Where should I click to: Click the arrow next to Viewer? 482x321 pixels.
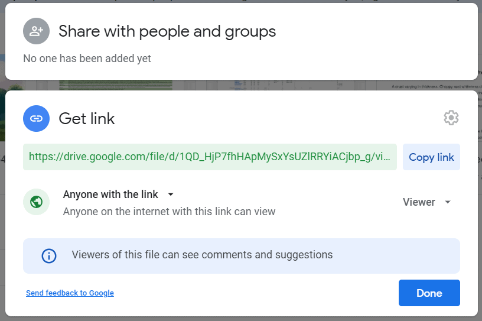point(448,202)
